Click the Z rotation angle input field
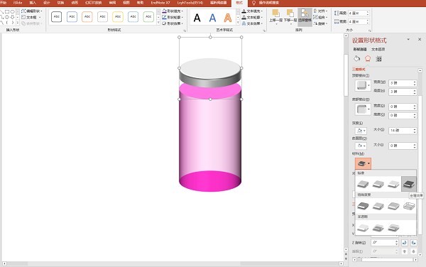Viewport: 426px width, 267px height. coord(383,243)
